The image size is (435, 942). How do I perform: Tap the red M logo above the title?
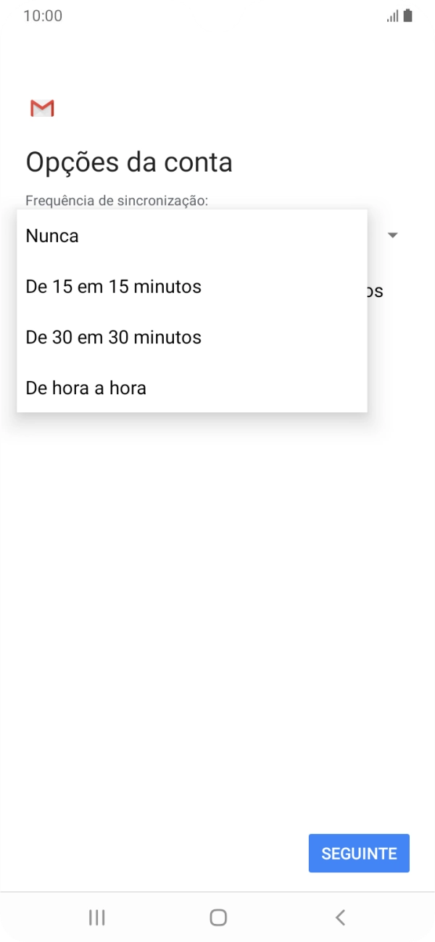click(41, 107)
